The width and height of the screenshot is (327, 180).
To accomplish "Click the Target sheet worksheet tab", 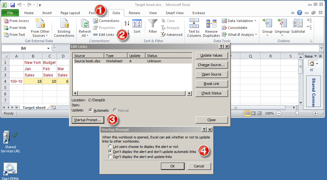I will 34,108.
